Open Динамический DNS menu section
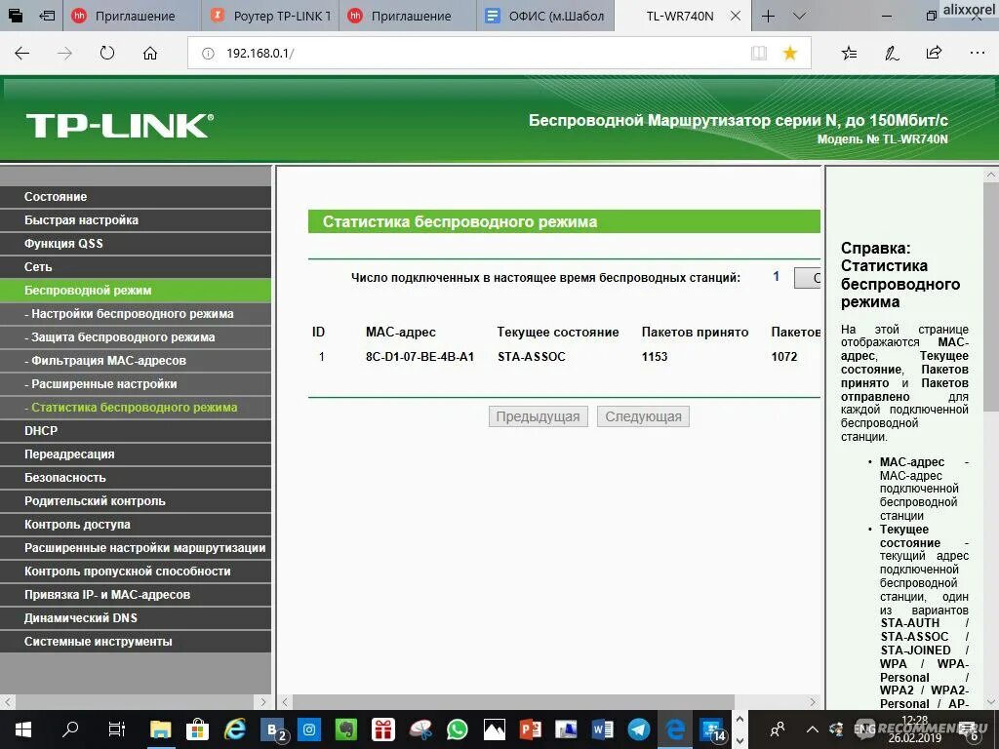The height and width of the screenshot is (749, 999). click(x=136, y=618)
